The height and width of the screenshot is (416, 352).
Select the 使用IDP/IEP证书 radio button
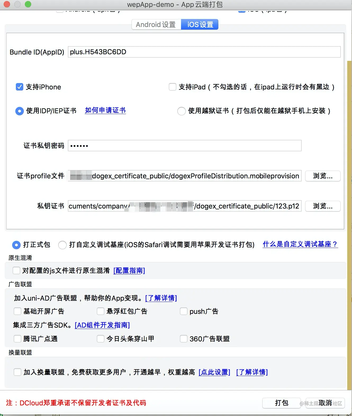click(x=20, y=111)
